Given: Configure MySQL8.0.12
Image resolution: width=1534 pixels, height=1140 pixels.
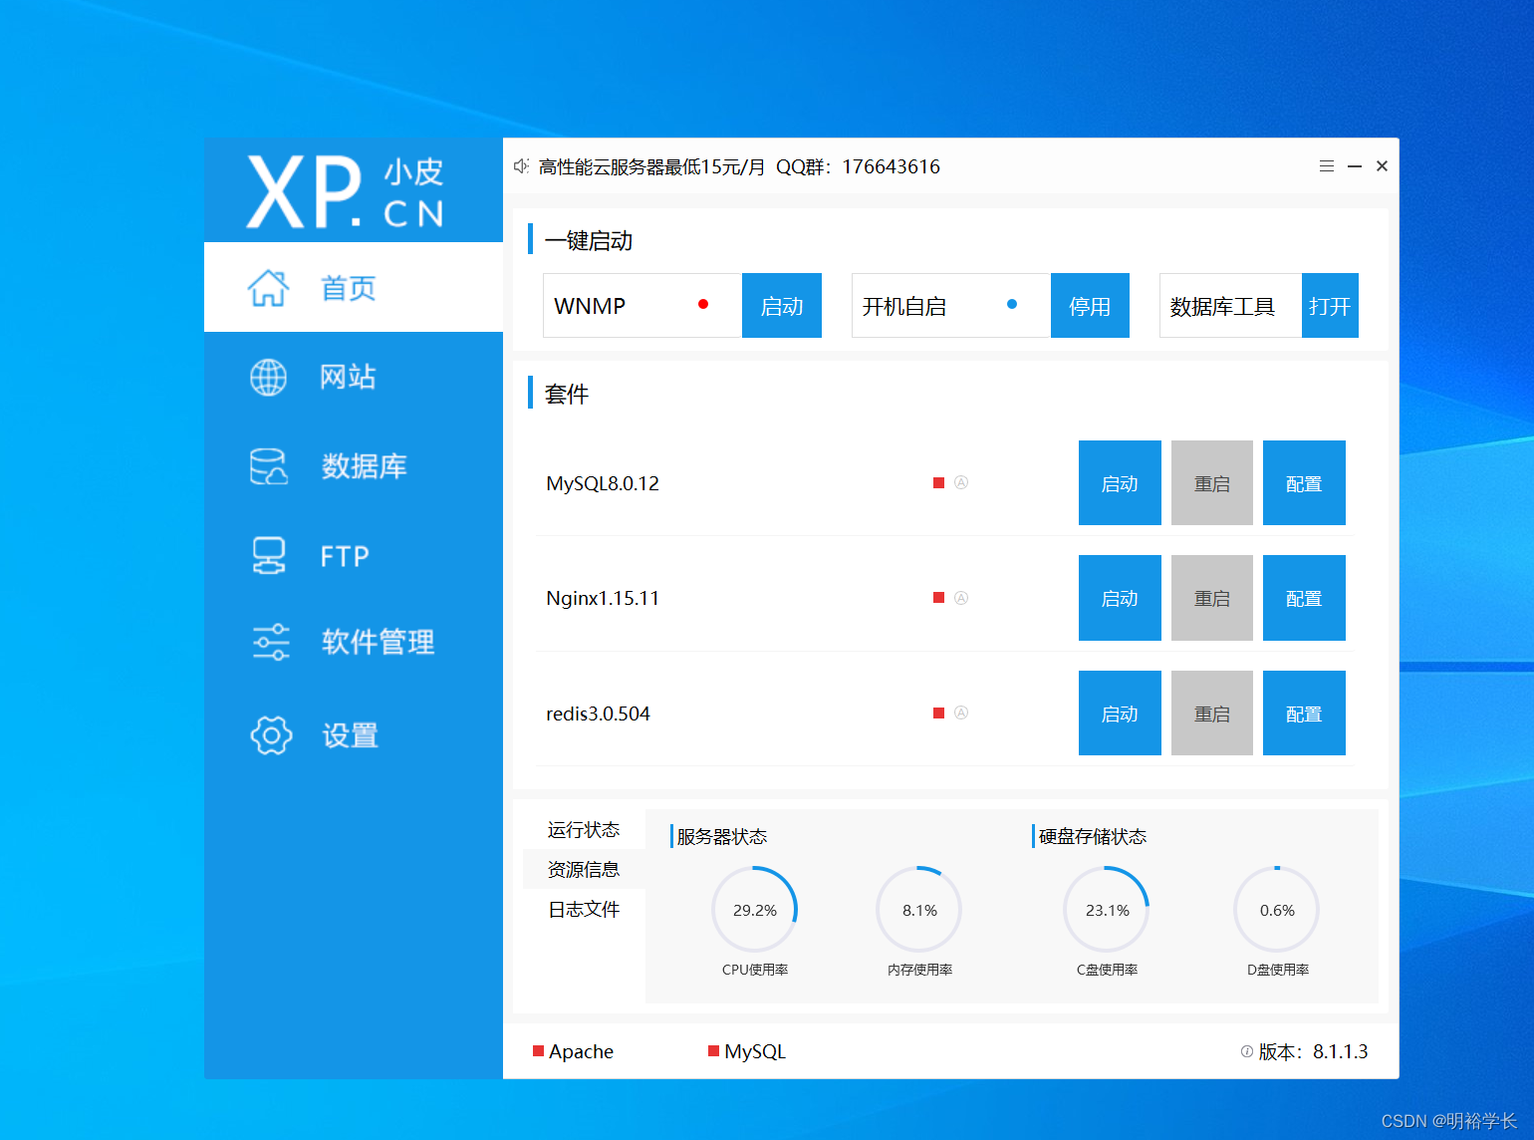Looking at the screenshot, I should pos(1304,483).
